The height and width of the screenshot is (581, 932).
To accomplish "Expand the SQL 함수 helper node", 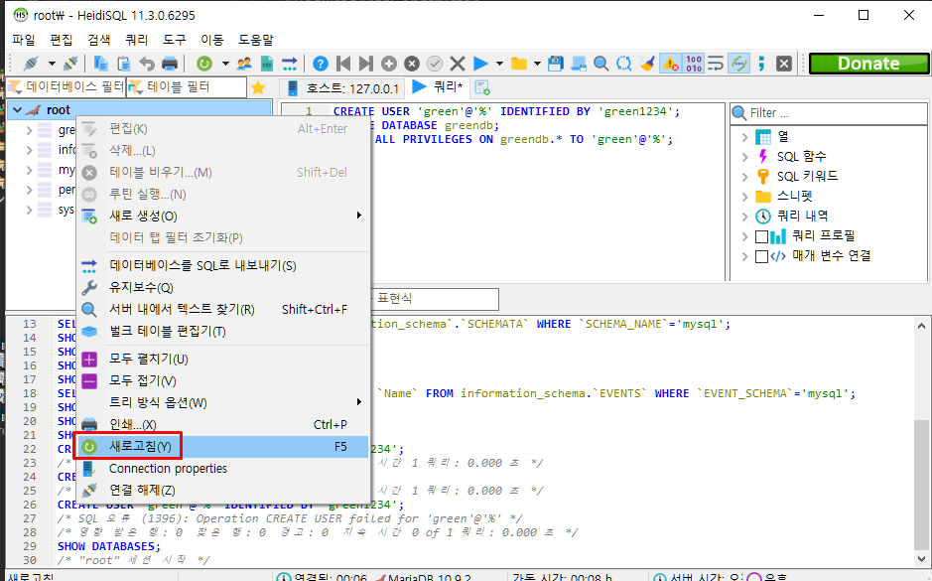I will pos(744,156).
